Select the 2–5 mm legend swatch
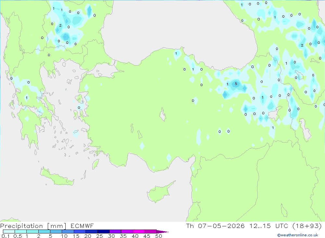The height and width of the screenshot is (238, 325). [44, 232]
